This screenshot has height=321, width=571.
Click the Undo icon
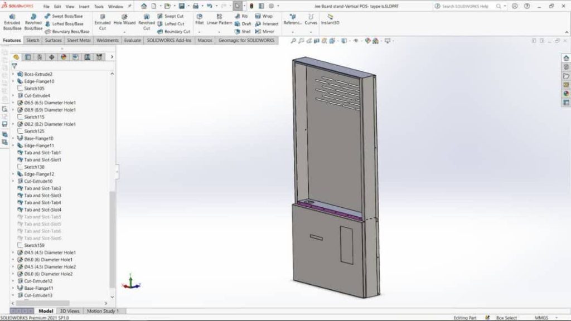tap(210, 6)
